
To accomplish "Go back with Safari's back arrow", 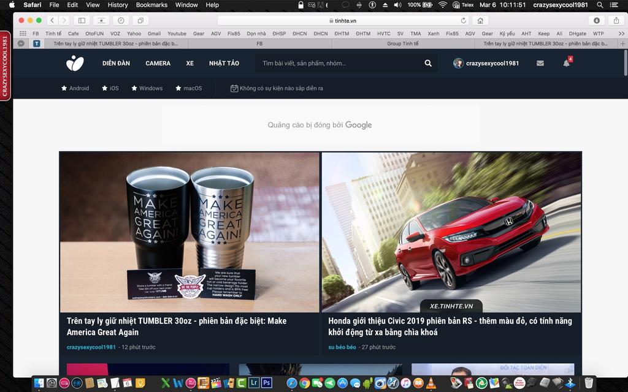I will coord(53,20).
